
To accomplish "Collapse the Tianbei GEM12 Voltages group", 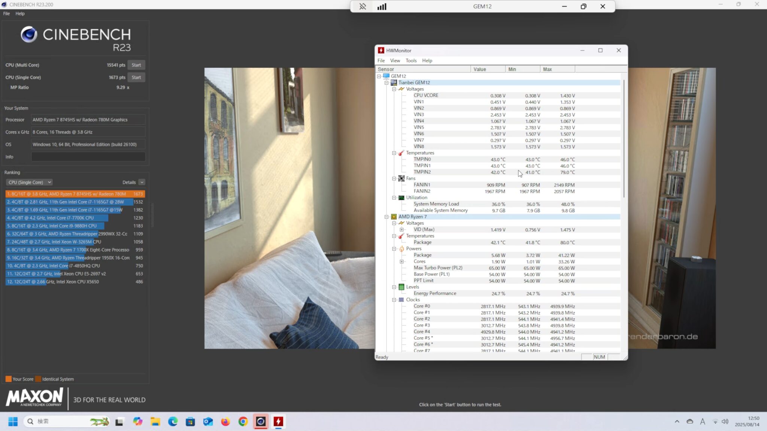I will [394, 89].
